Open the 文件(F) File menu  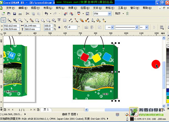click(x=10, y=8)
